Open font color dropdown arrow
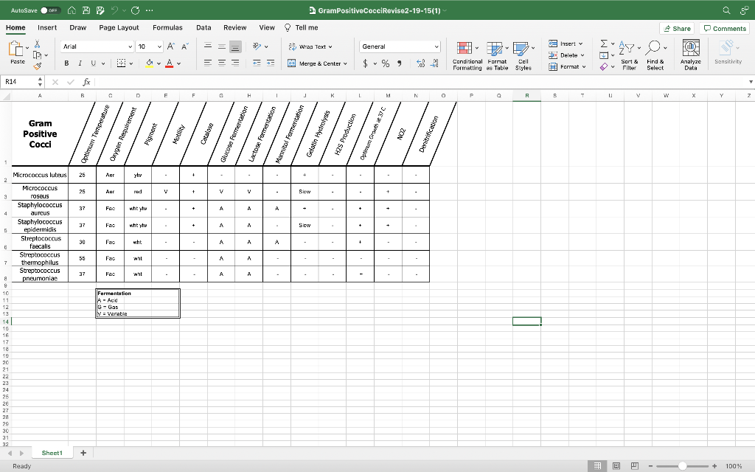Screen dimensions: 755x472 (x=178, y=63)
